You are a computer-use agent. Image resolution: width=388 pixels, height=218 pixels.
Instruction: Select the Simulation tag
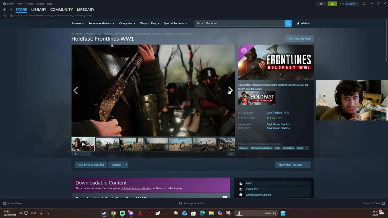[x=288, y=148]
